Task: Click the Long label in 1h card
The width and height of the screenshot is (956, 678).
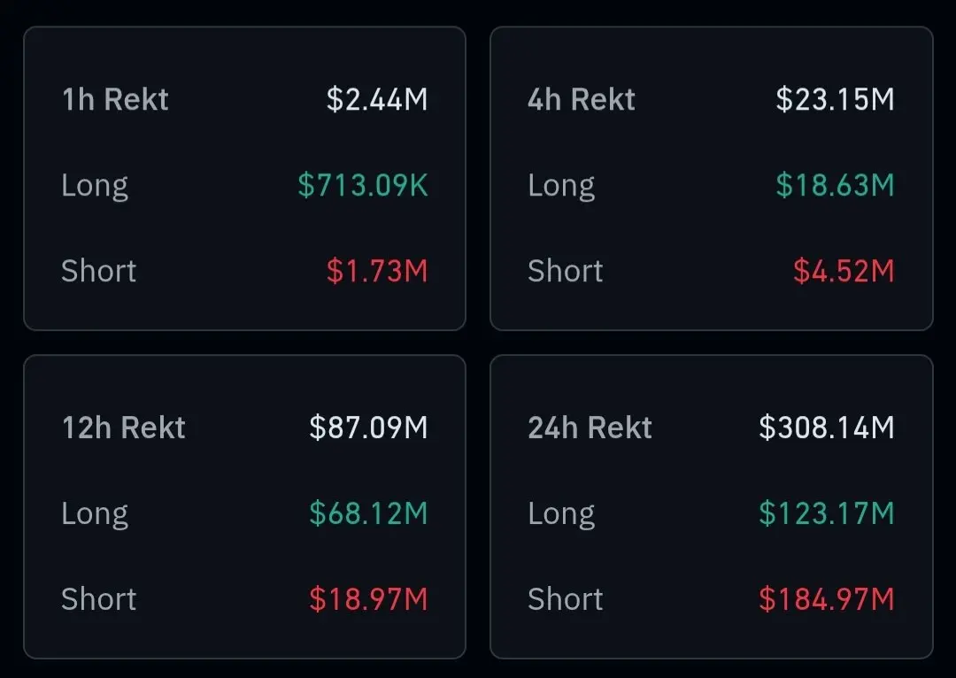Action: pos(95,187)
